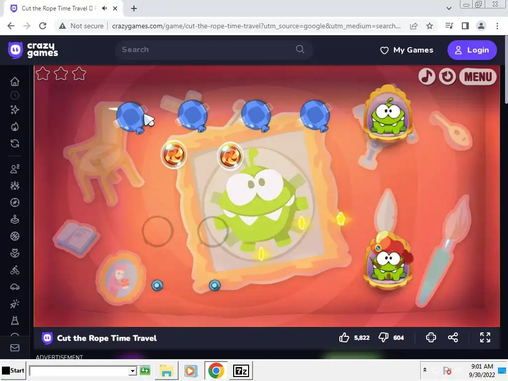The image size is (508, 381).
Task: Toggle game music with the note icon
Action: [427, 76]
